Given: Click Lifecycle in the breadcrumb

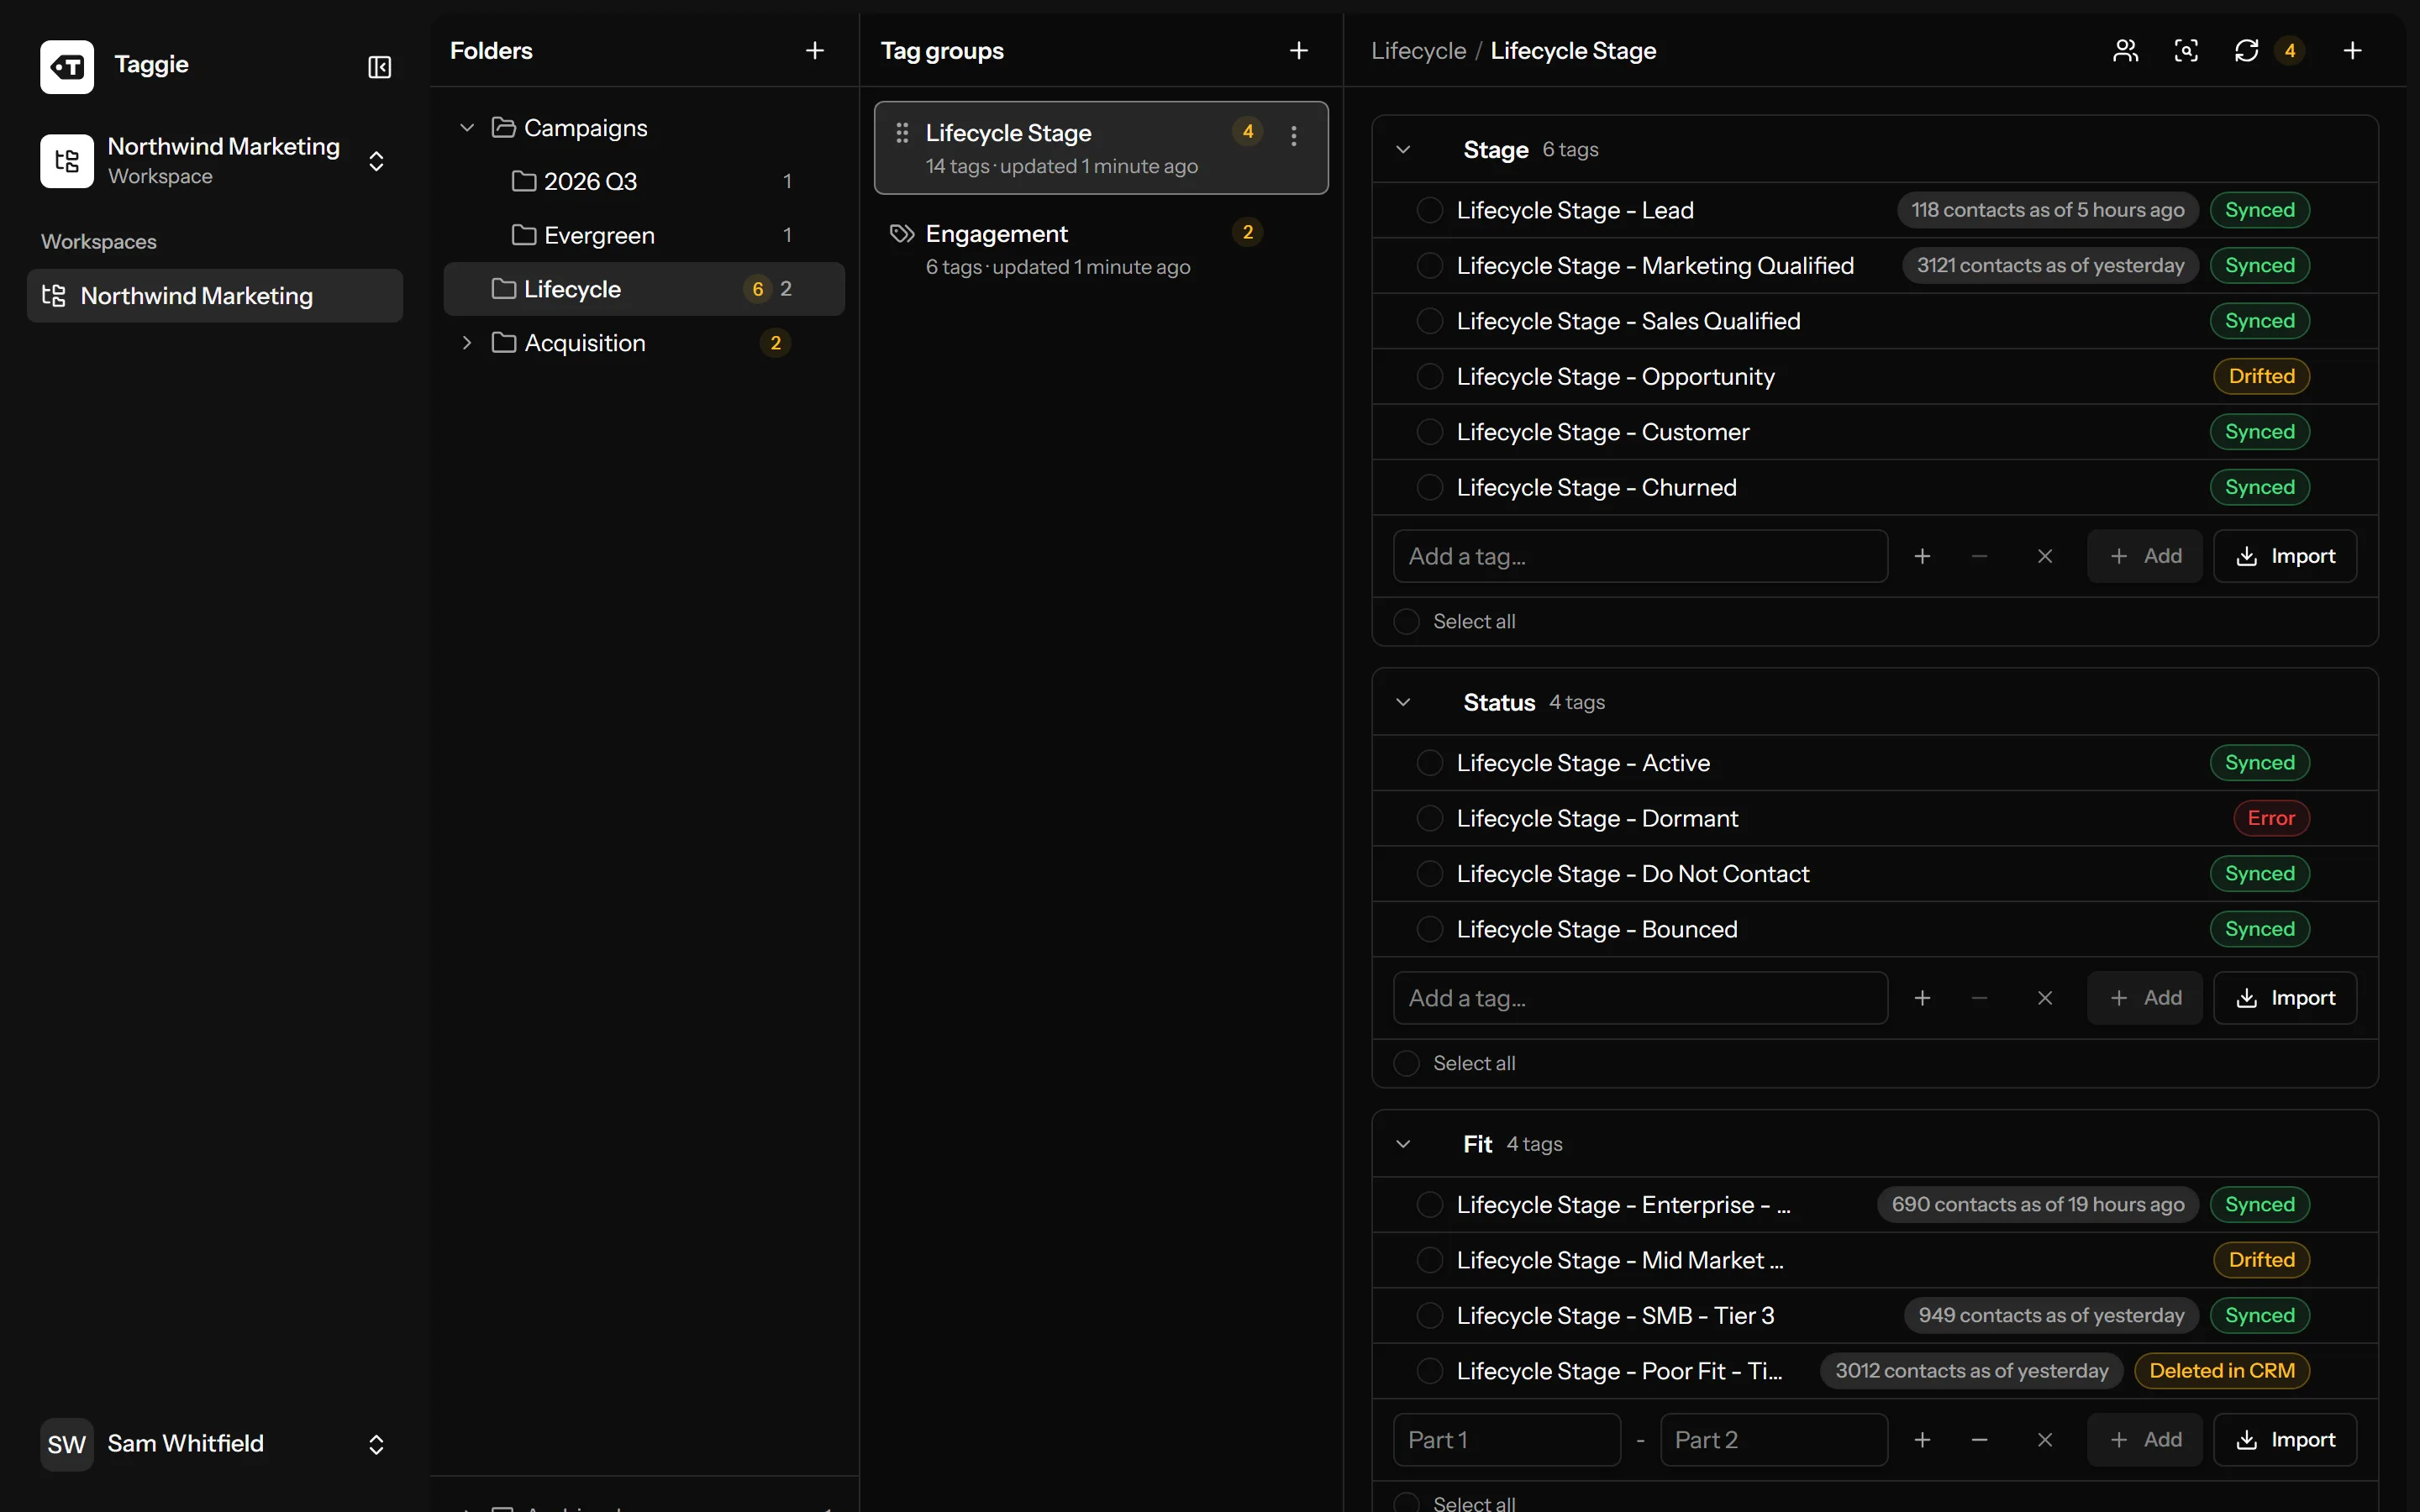Looking at the screenshot, I should click(1418, 50).
